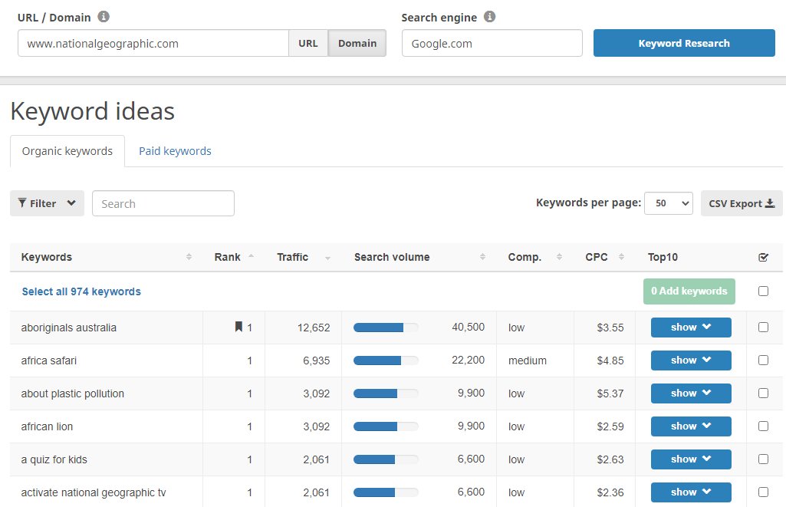Click inside the keyword Search field
Screen dimensions: 786x507
(x=163, y=203)
